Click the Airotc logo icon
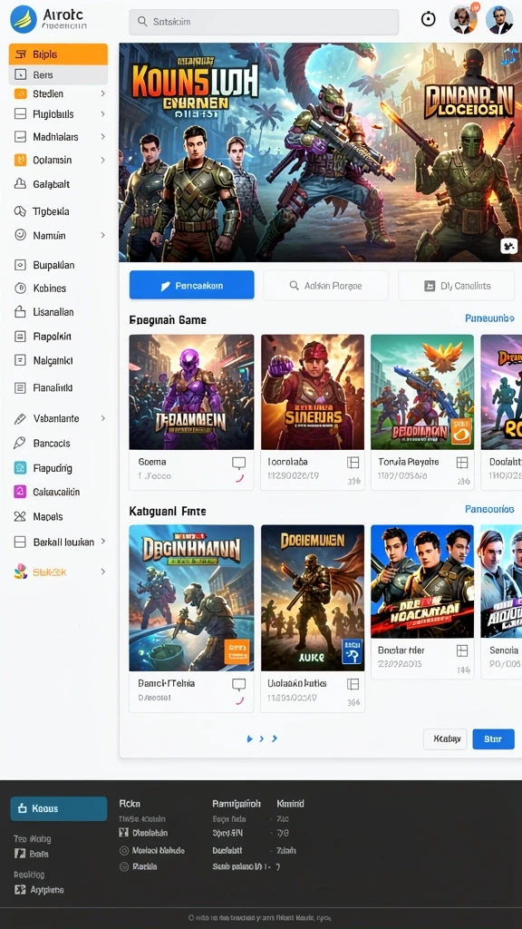This screenshot has width=522, height=929. 24,18
